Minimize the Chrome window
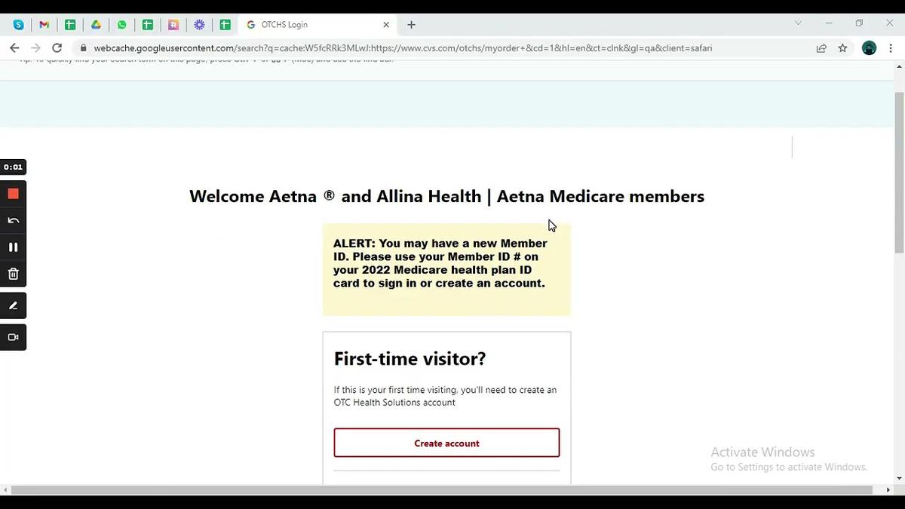The image size is (905, 509). coord(829,23)
